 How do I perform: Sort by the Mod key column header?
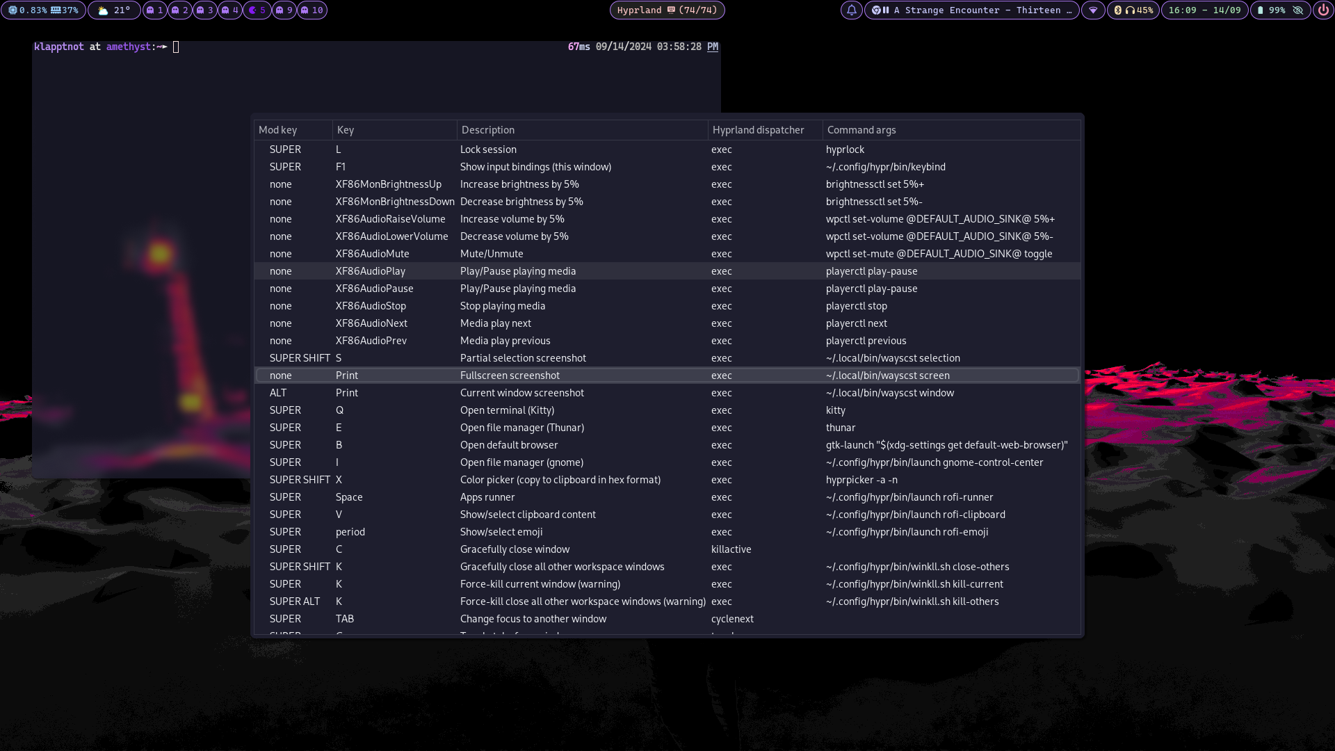278,130
